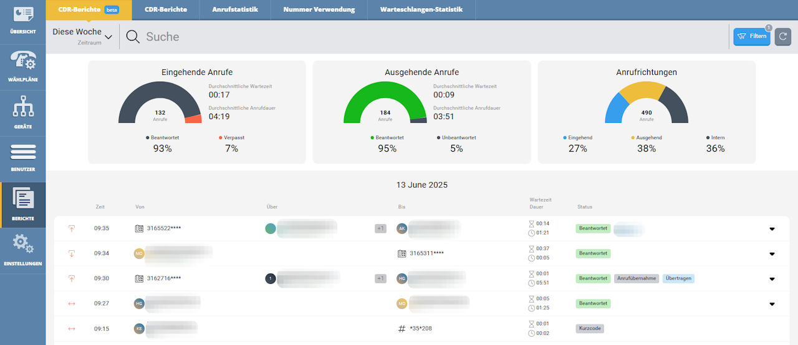Click the +1 badge in 09:30 row
798x345 pixels.
[x=380, y=278]
